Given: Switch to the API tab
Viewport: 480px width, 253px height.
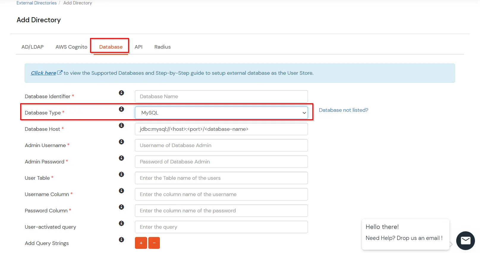Looking at the screenshot, I should click(139, 47).
